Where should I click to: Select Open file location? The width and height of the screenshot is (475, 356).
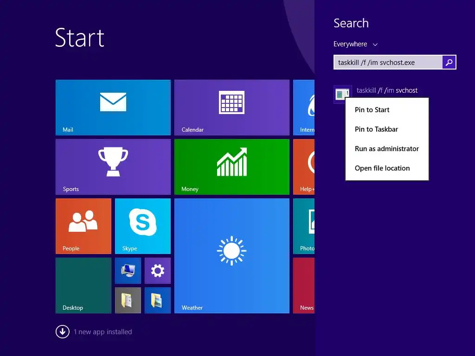(387, 168)
